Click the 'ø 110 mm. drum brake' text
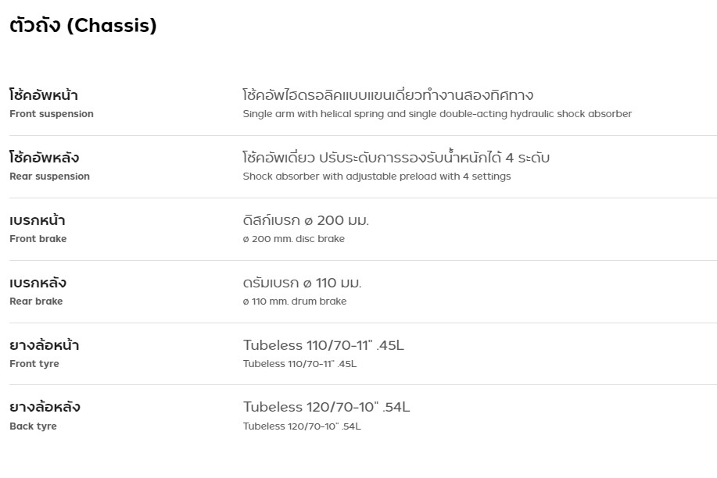The height and width of the screenshot is (478, 717). tap(295, 301)
